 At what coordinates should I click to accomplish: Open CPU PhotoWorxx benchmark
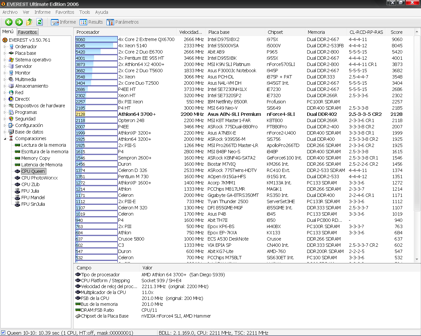click(39, 178)
